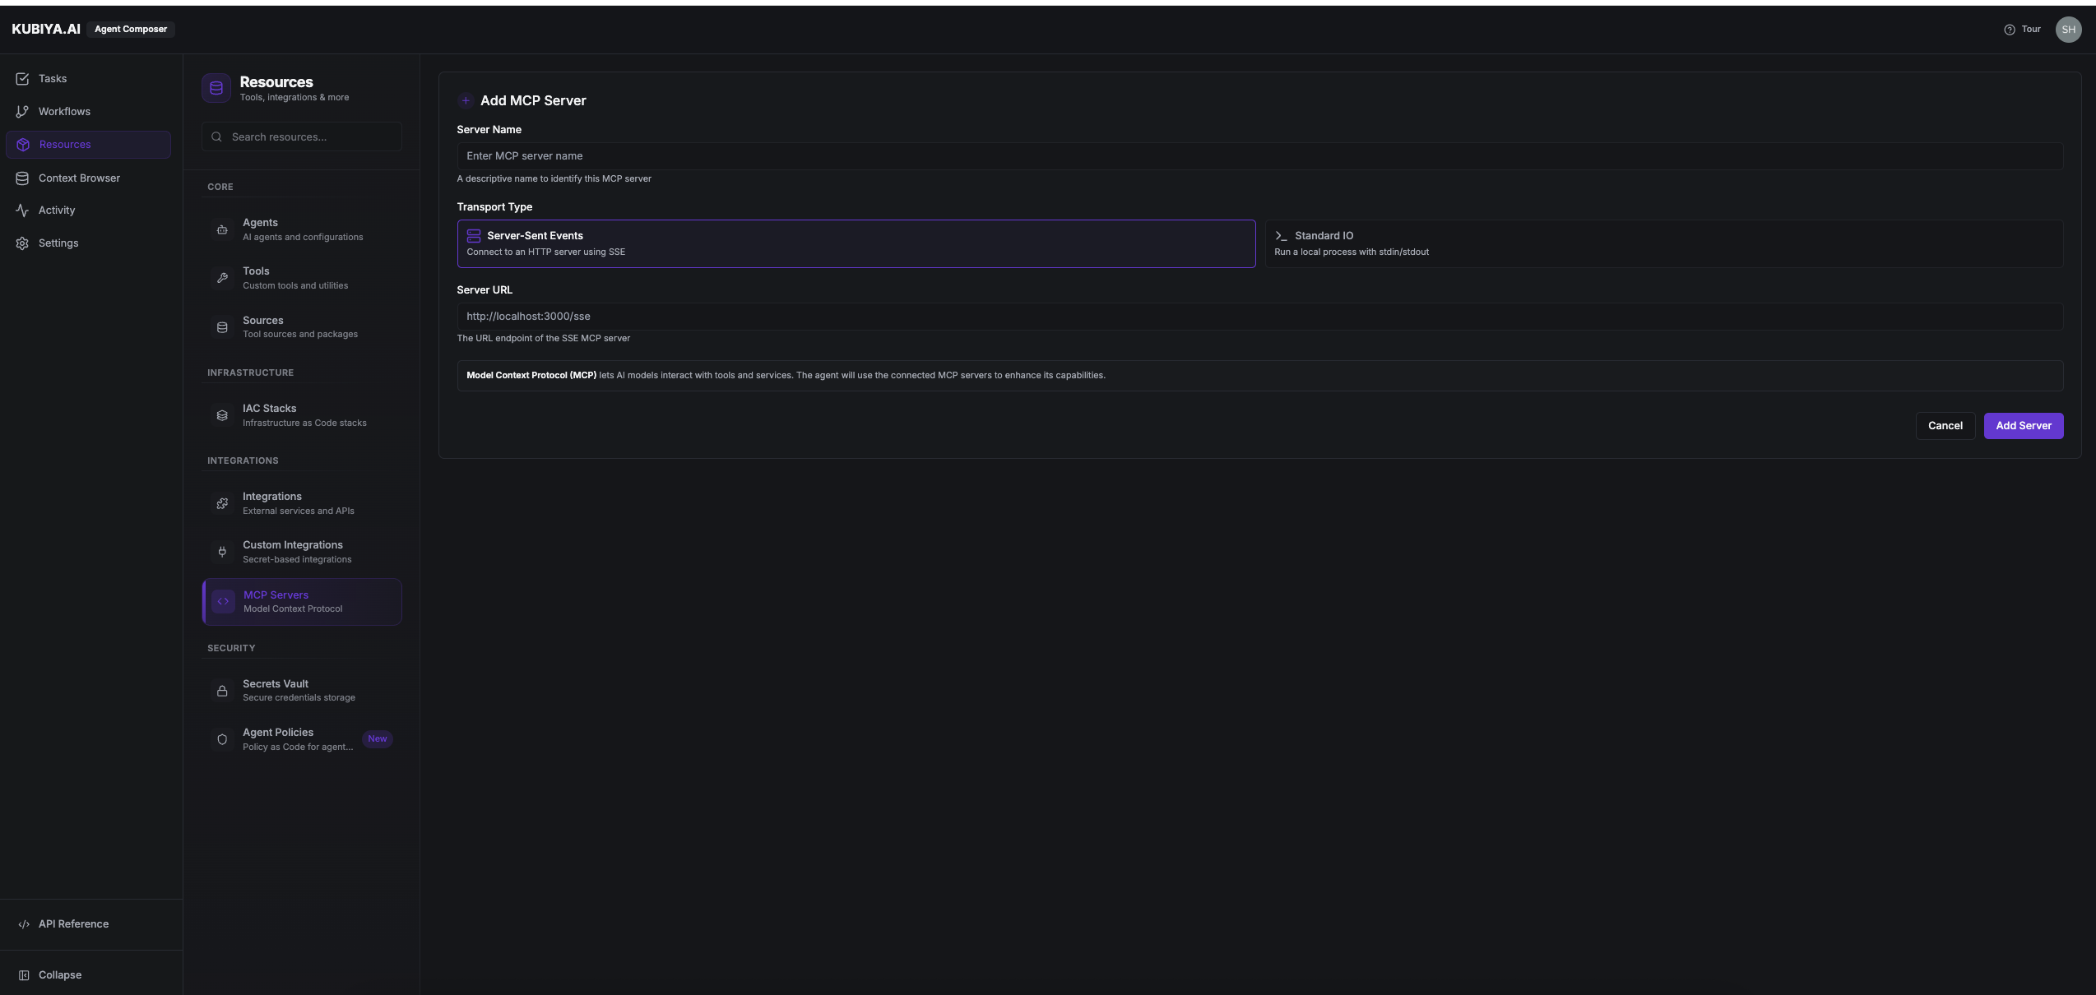Select MCP Servers category

click(x=302, y=602)
